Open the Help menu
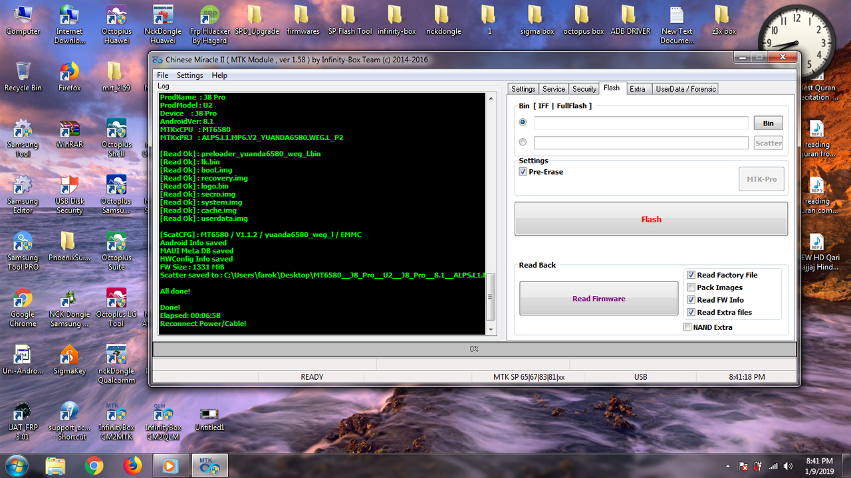Screen dimensions: 851x478 (x=219, y=75)
